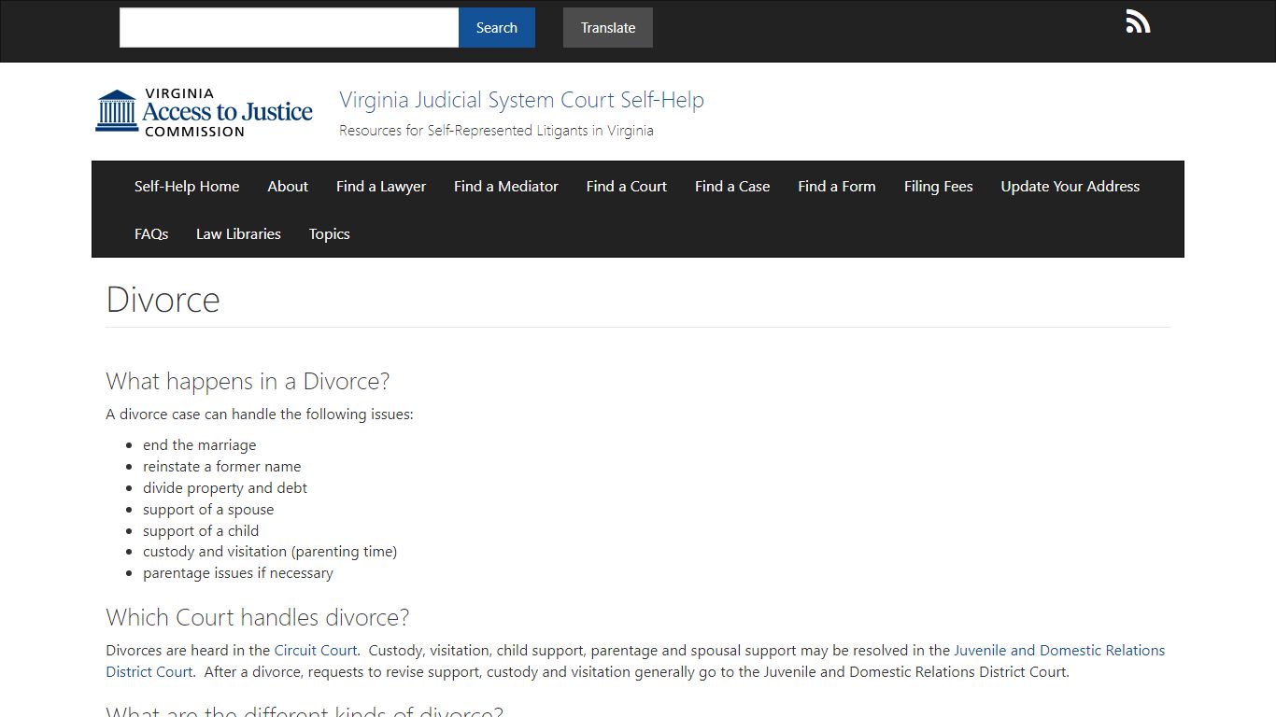
Task: Click 'reinstate a former name' list item
Action: click(222, 467)
